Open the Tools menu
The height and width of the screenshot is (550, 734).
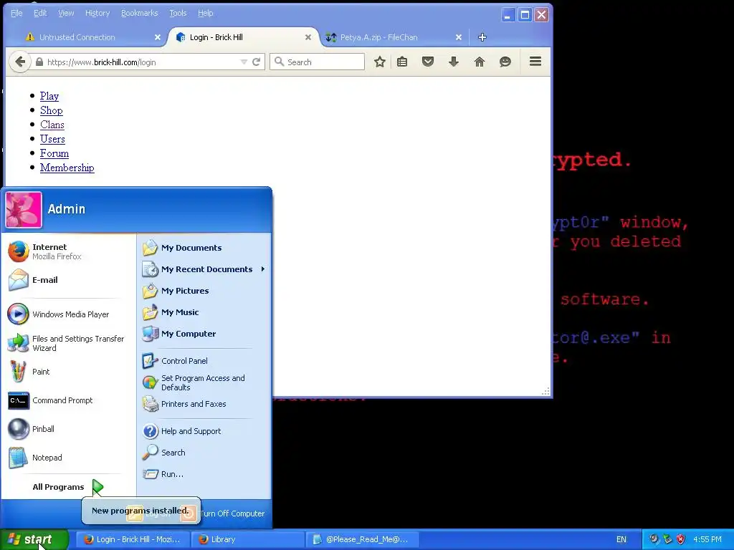coord(178,13)
